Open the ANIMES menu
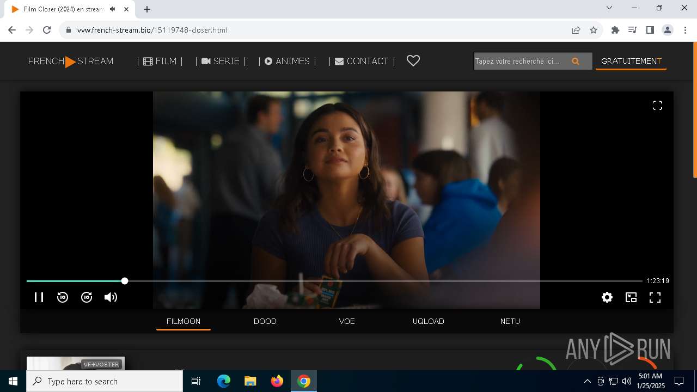 pos(287,62)
